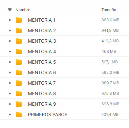Screen dimensions: 129x128
Task: Open the PRIMEROS PASOS folder icon
Action: coord(19,115)
